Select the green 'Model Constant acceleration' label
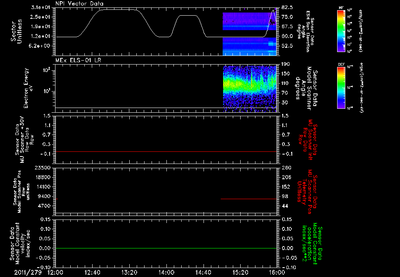This screenshot has width=400, height=277. [x=312, y=244]
